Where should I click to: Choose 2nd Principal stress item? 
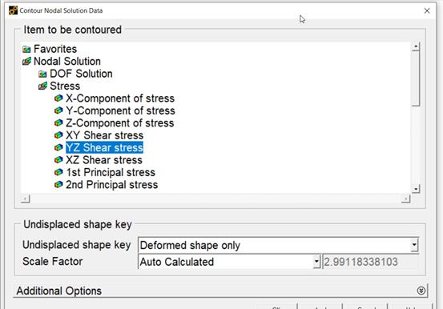pyautogui.click(x=112, y=185)
